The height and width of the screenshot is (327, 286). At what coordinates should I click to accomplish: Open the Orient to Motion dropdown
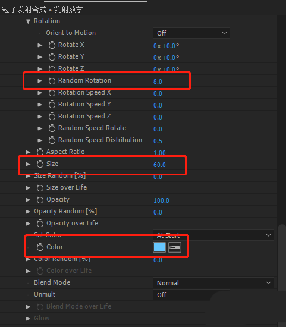(x=191, y=33)
